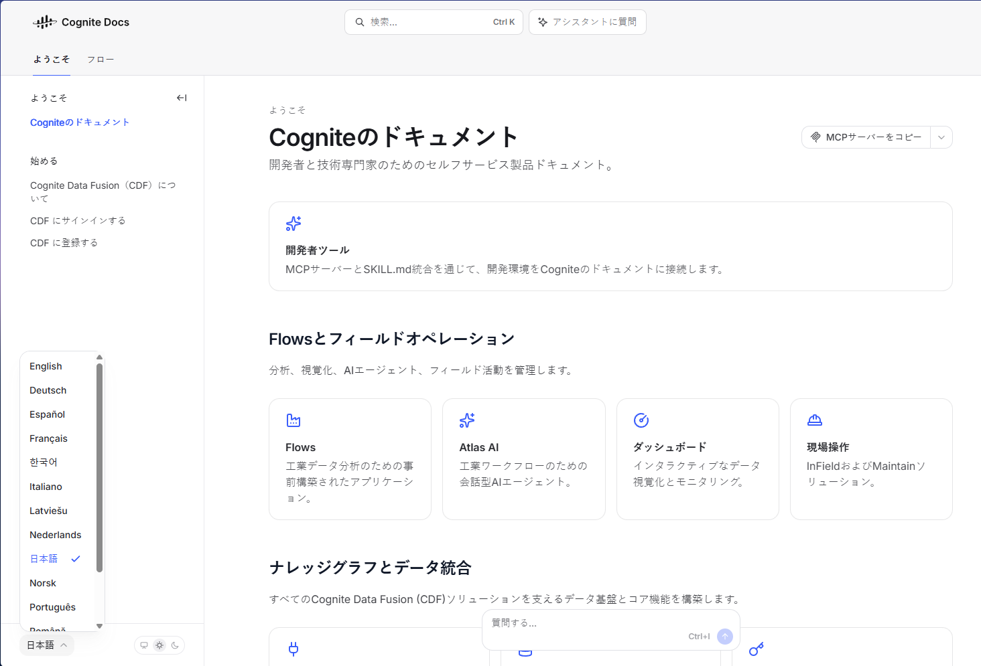Viewport: 981px width, 666px height.
Task: Click the アシスタントに質問 button
Action: point(588,22)
